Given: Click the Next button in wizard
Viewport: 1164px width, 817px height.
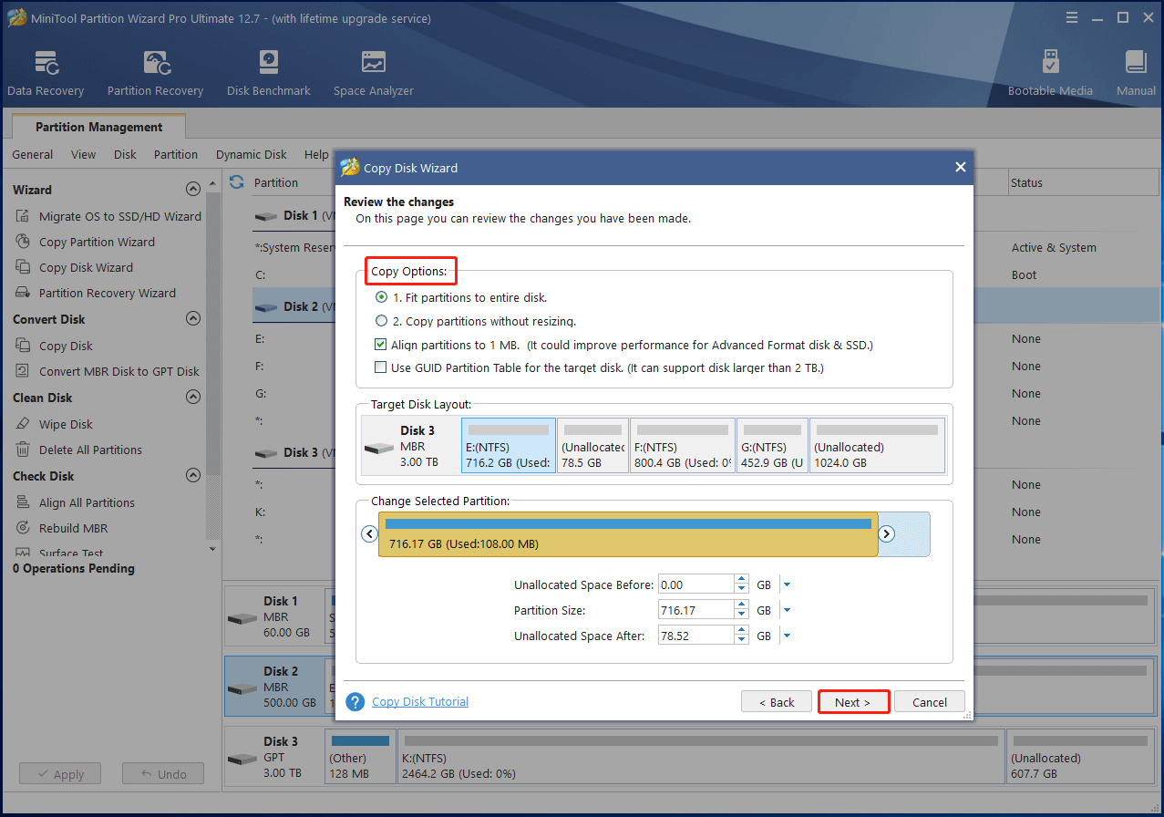Looking at the screenshot, I should click(x=853, y=702).
